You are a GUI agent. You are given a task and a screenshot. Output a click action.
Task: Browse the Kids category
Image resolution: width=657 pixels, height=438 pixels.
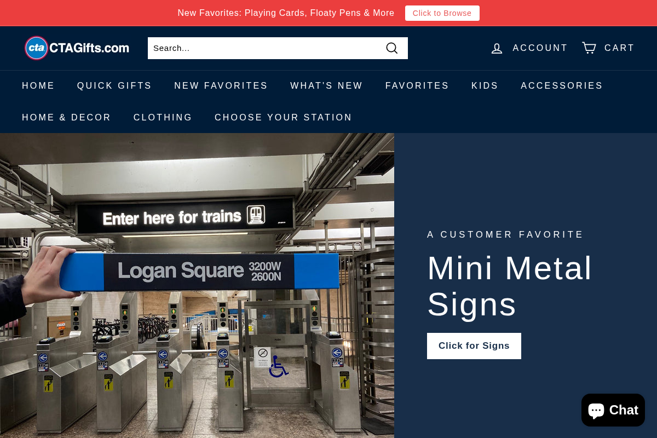[485, 86]
